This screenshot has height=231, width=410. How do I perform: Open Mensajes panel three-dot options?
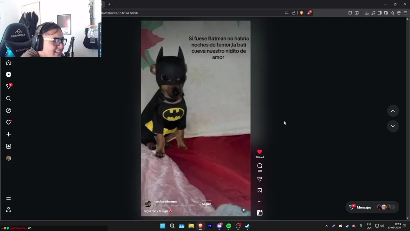coord(393,207)
